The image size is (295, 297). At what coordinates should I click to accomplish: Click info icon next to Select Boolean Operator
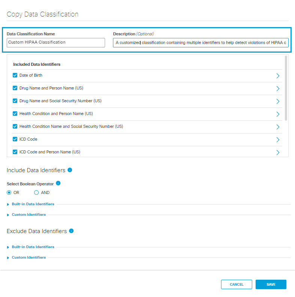pyautogui.click(x=58, y=183)
